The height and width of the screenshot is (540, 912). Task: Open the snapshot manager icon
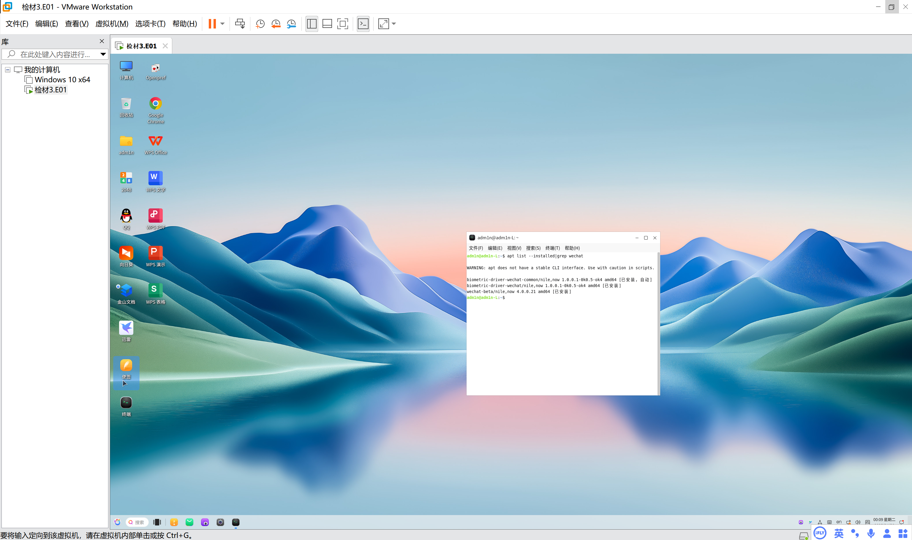point(291,24)
